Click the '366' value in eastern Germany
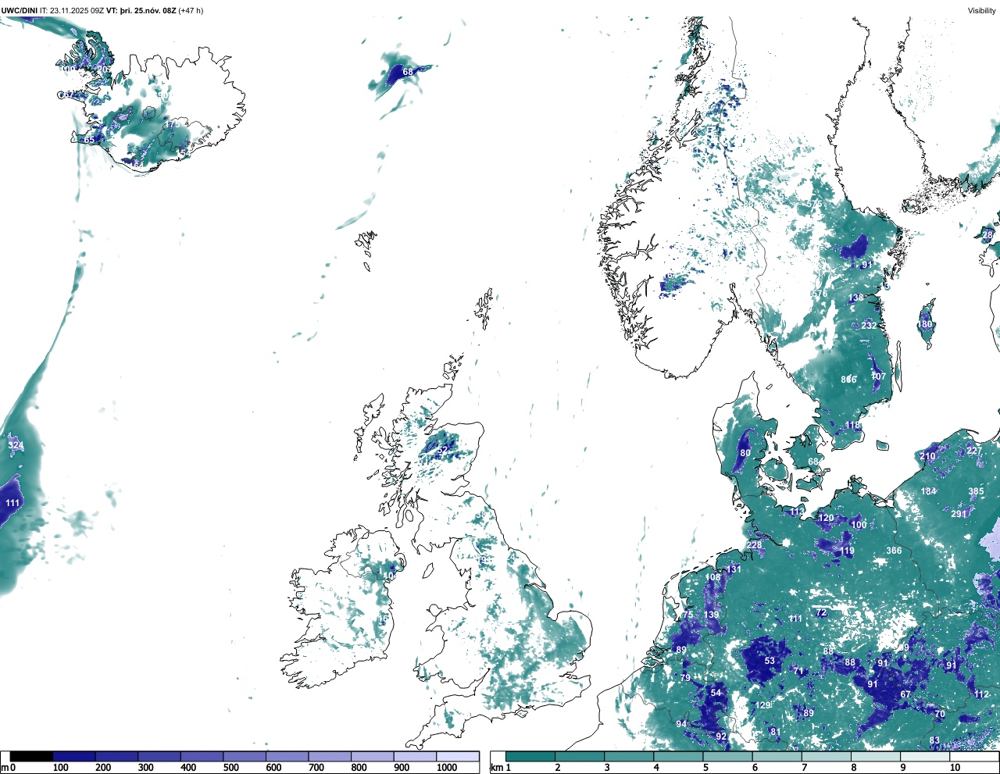This screenshot has height=774, width=1000. click(x=894, y=551)
